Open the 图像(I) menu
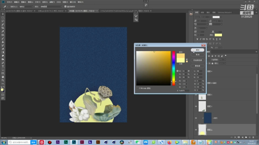The image size is (259, 145). (23, 2)
